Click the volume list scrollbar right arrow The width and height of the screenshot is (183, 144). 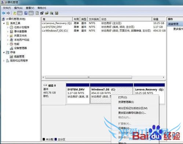click(x=164, y=77)
